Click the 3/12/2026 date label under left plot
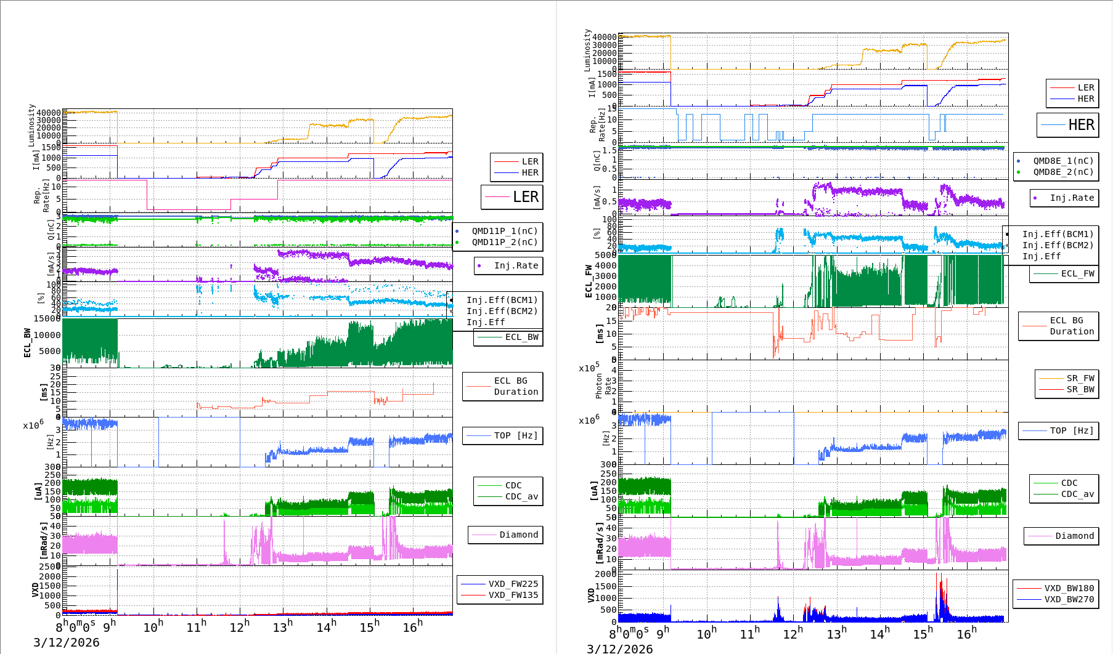This screenshot has height=654, width=1113. tap(66, 642)
